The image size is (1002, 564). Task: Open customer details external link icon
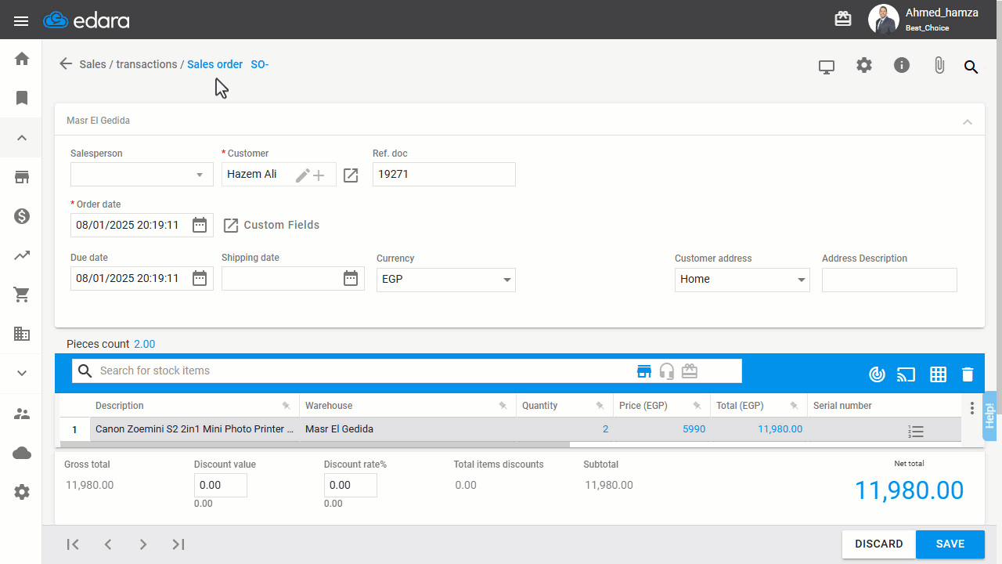[351, 175]
